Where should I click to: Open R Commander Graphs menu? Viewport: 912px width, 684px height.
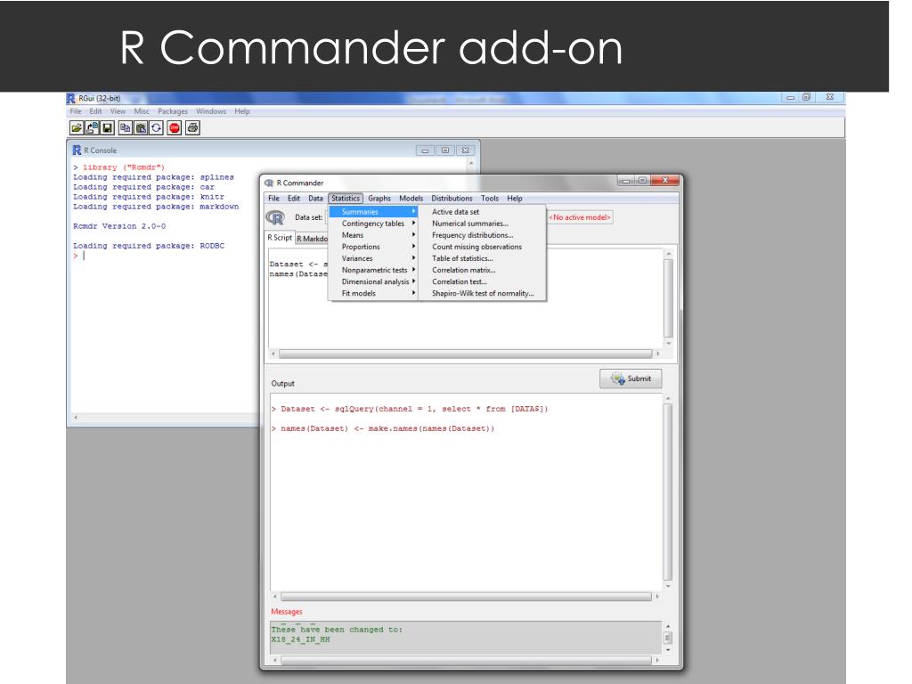(379, 199)
